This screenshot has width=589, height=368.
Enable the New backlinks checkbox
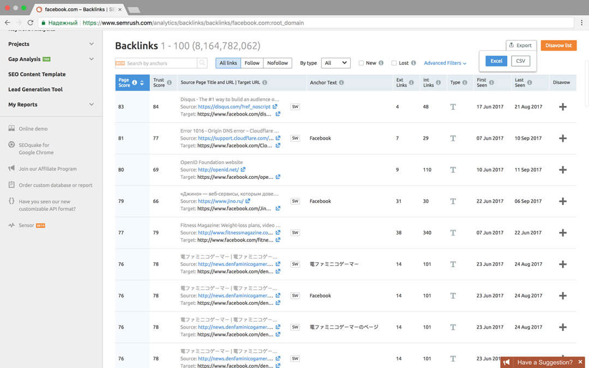(362, 63)
